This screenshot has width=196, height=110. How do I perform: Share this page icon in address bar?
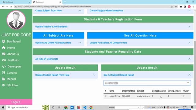click(172, 7)
